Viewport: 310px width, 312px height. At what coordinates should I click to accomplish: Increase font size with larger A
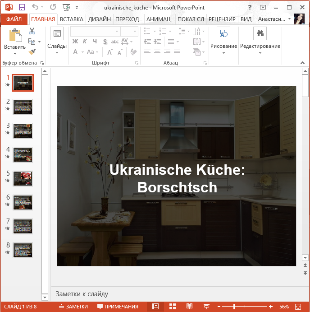pos(110,52)
